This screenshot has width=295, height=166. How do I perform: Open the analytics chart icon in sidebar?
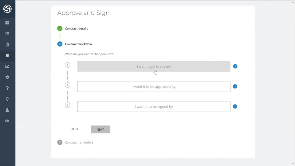[x=7, y=66]
